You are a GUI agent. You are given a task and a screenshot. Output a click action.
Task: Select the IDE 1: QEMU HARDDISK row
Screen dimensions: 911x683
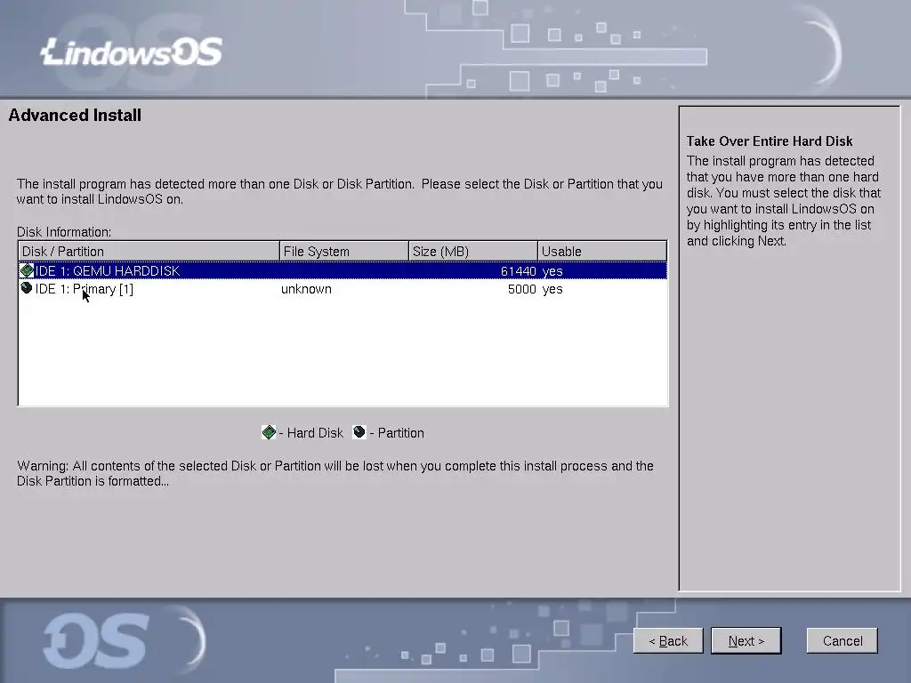[343, 270]
